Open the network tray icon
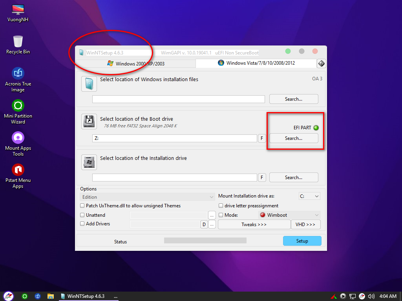402x301 pixels. click(353, 296)
